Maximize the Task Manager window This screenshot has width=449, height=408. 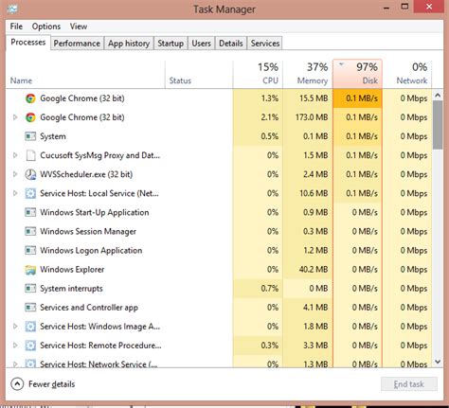404,7
